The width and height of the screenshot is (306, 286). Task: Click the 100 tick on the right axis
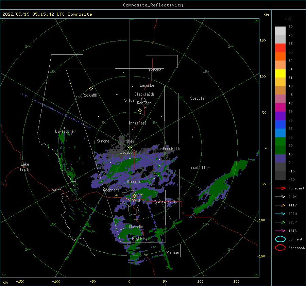(x=262, y=76)
